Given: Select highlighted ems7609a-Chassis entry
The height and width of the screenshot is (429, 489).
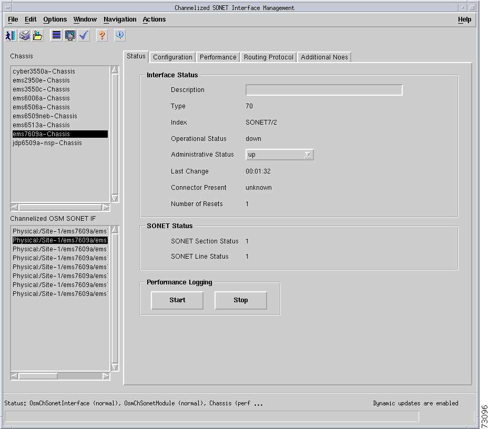Looking at the screenshot, I should point(60,134).
